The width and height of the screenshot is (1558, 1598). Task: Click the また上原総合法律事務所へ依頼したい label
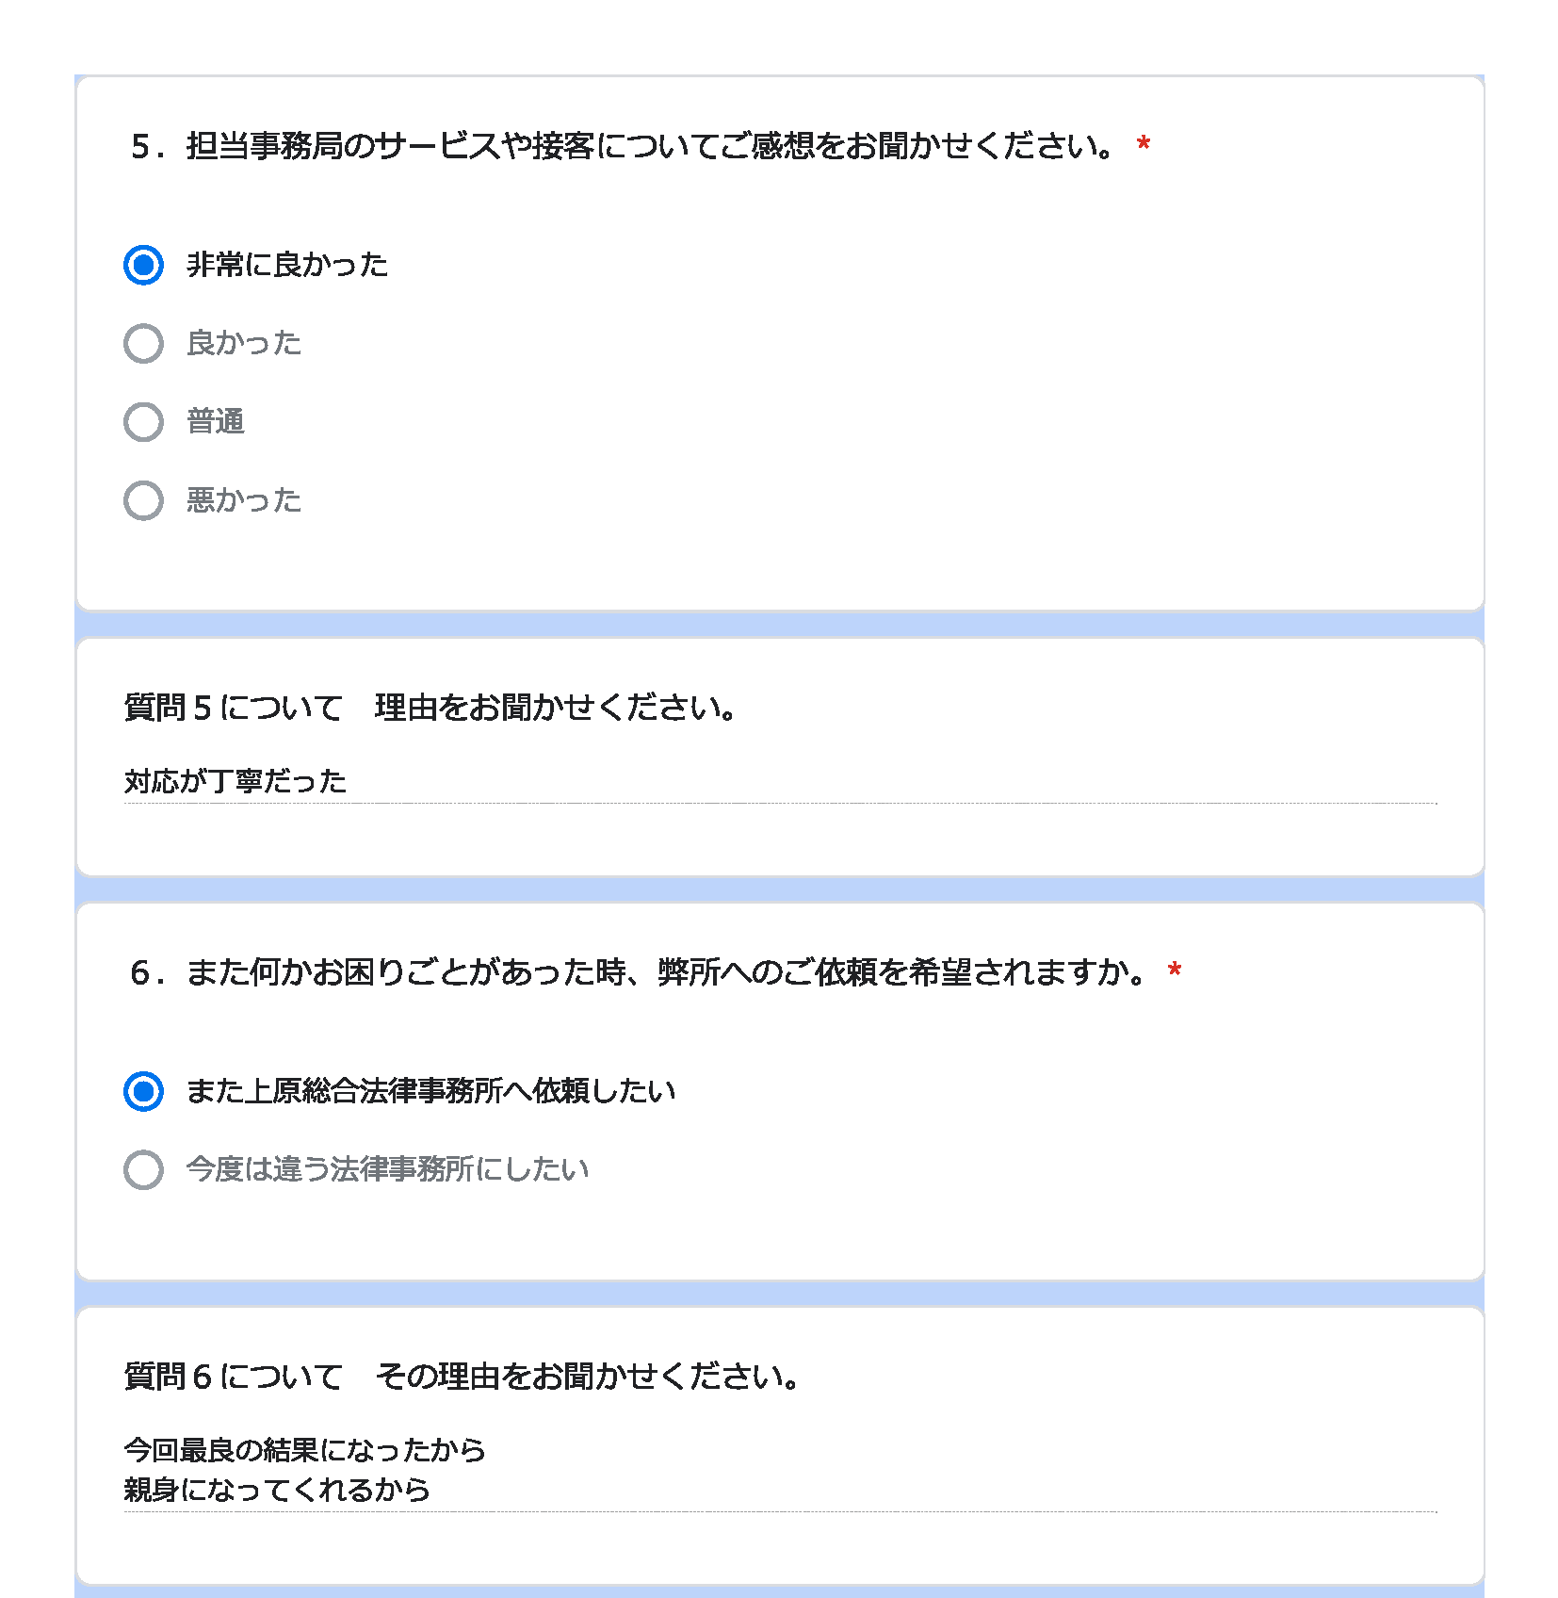pos(430,1090)
